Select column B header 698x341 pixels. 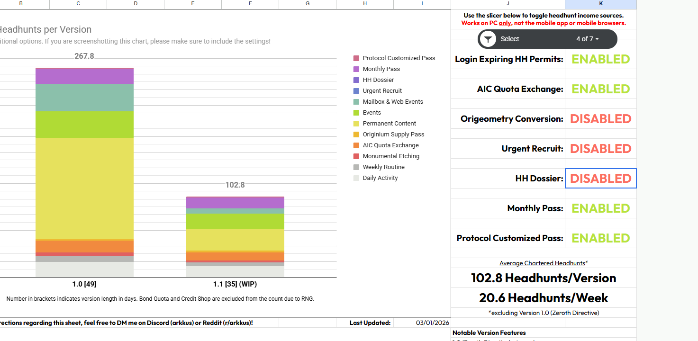point(21,4)
